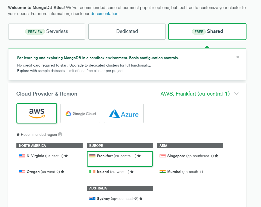Choose Google Cloud as provider

80,114
